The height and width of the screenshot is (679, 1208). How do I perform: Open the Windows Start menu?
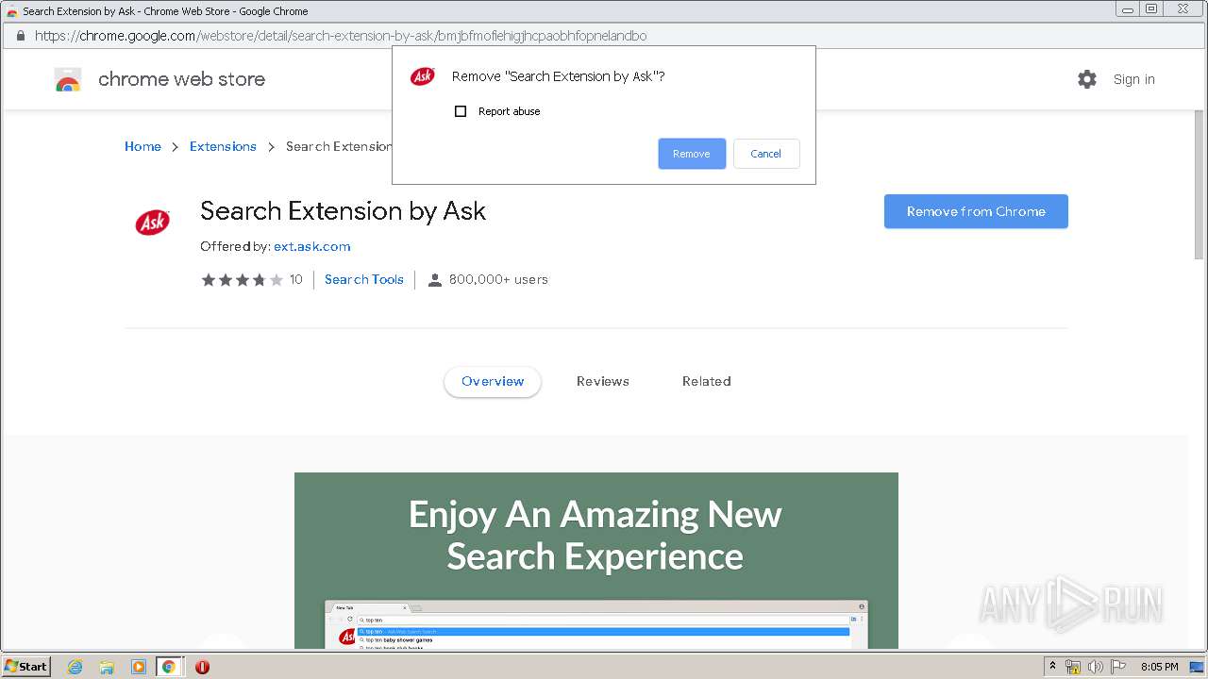point(26,666)
